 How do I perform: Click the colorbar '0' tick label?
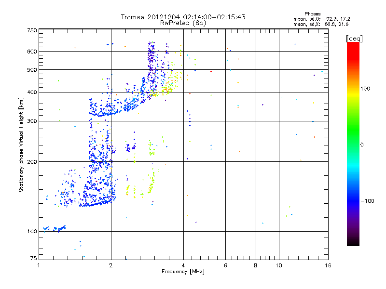coord(362,145)
